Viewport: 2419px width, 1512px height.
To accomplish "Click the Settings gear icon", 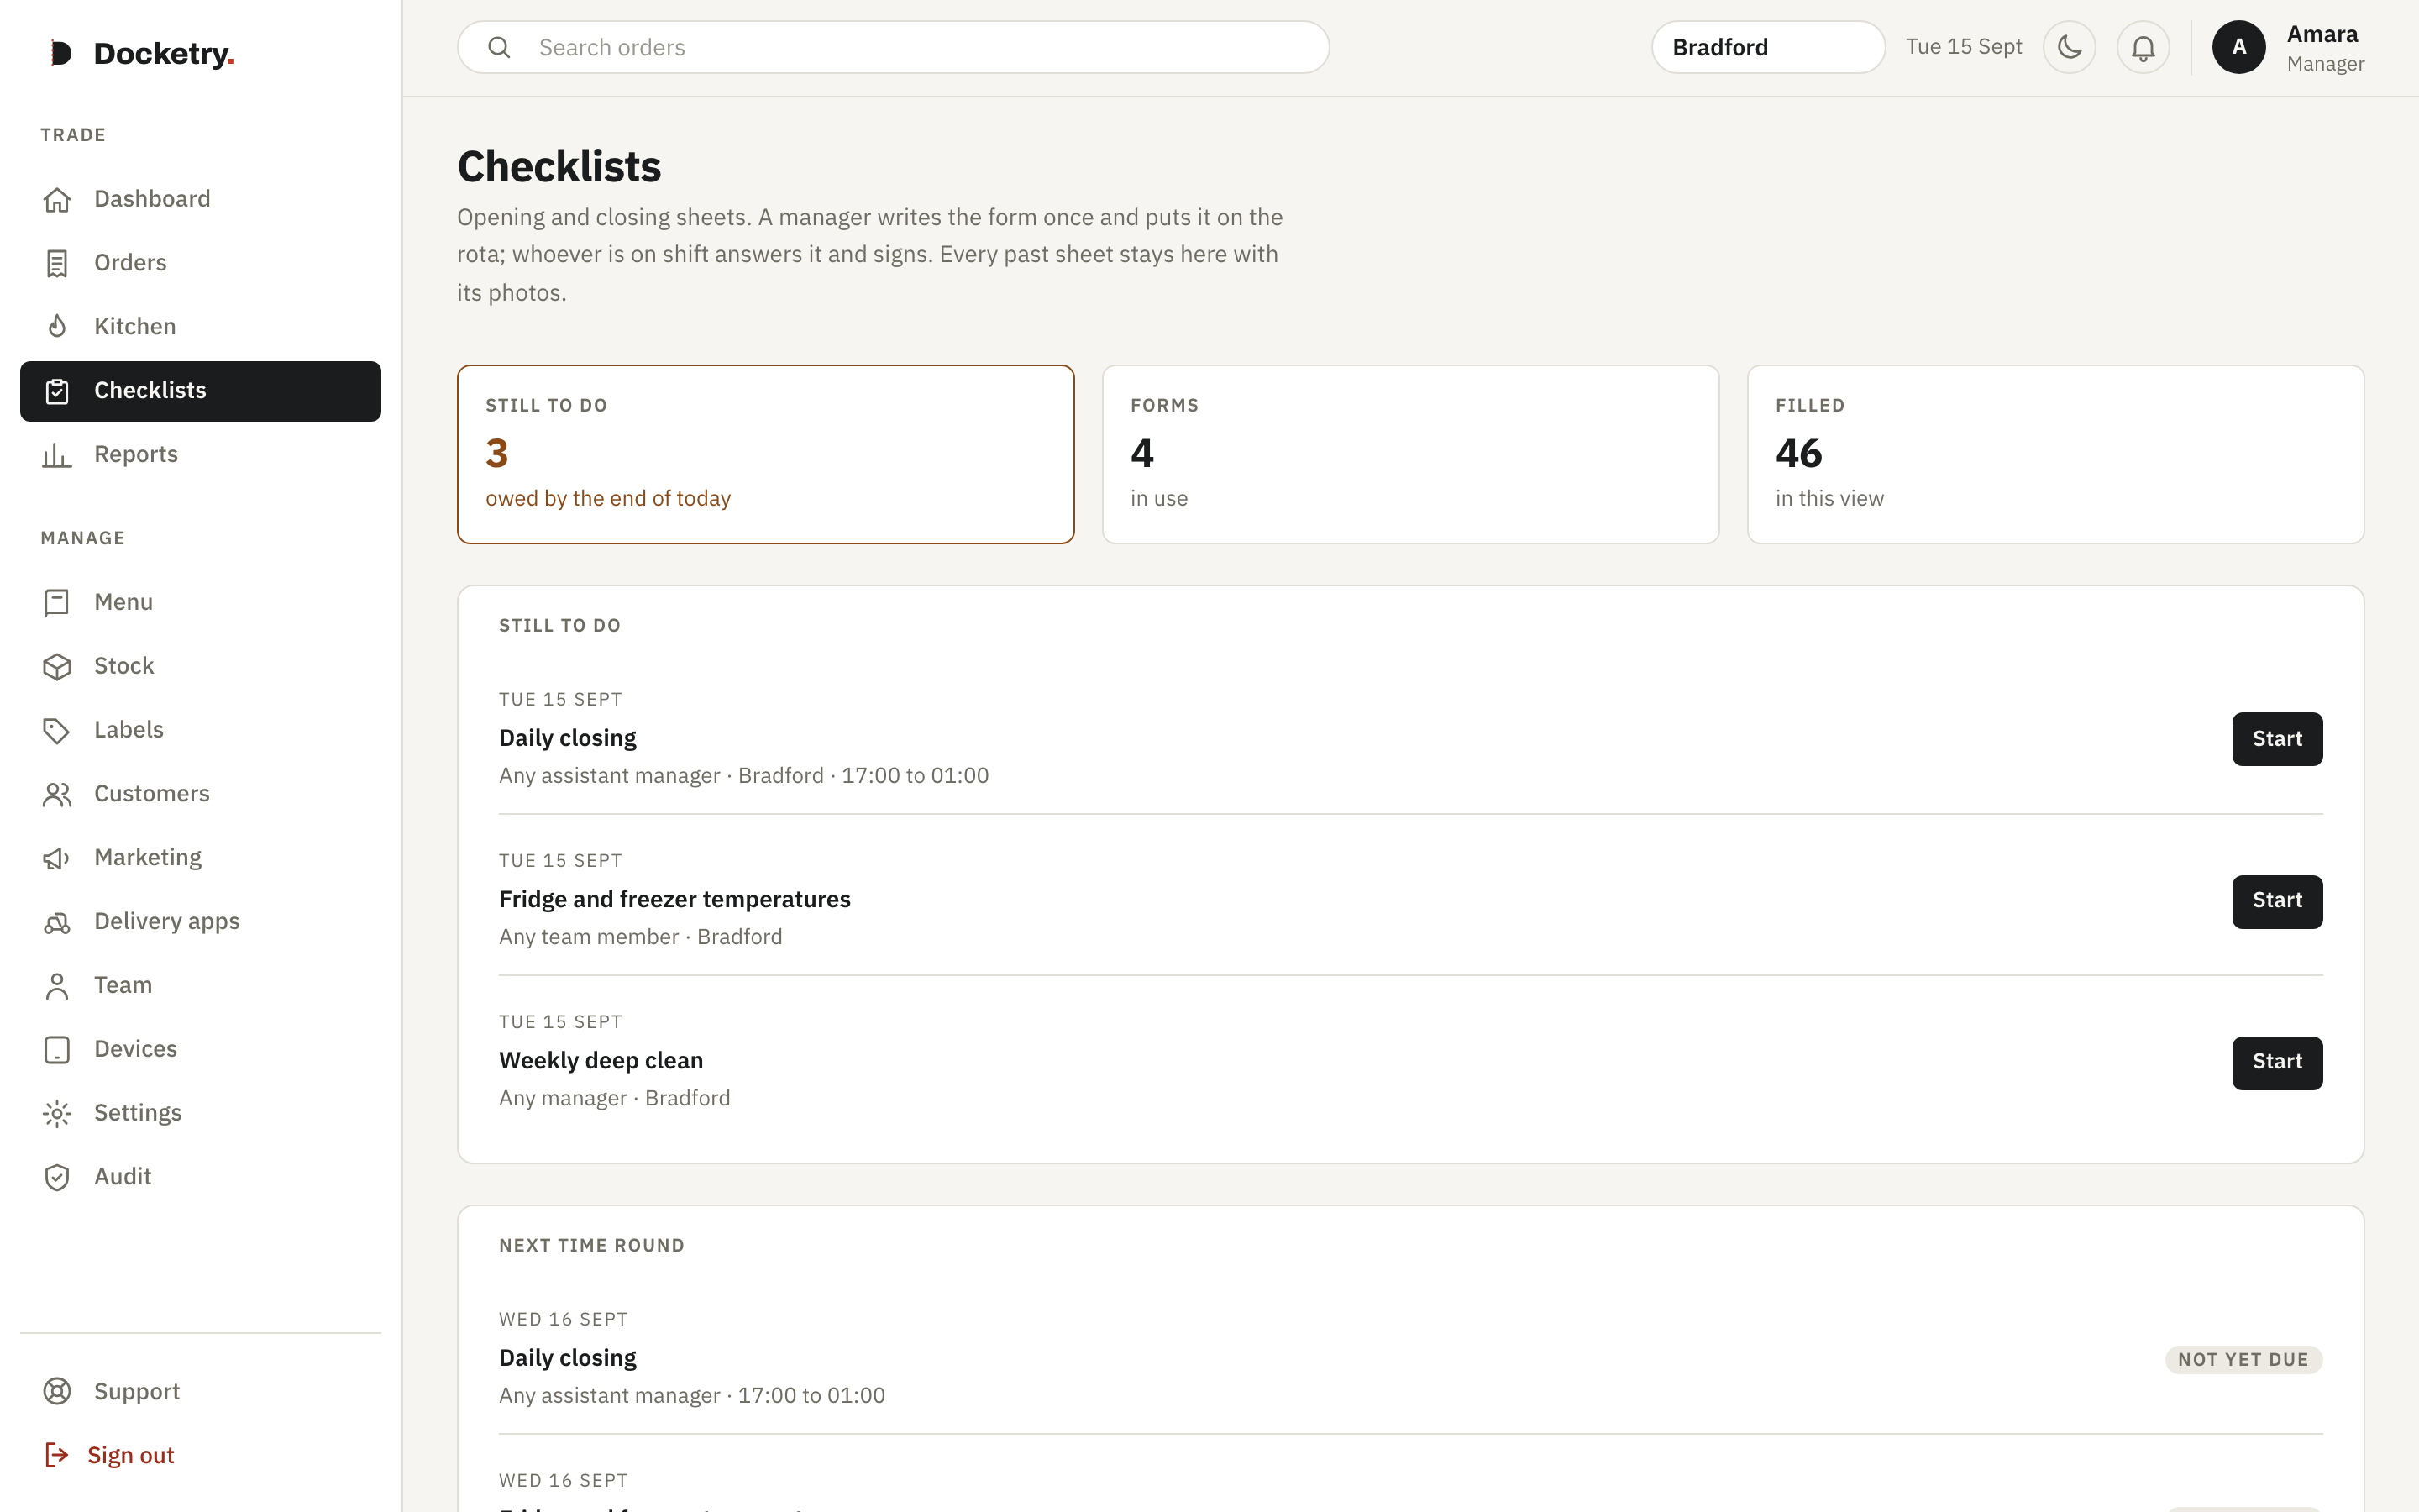I will pyautogui.click(x=57, y=1113).
